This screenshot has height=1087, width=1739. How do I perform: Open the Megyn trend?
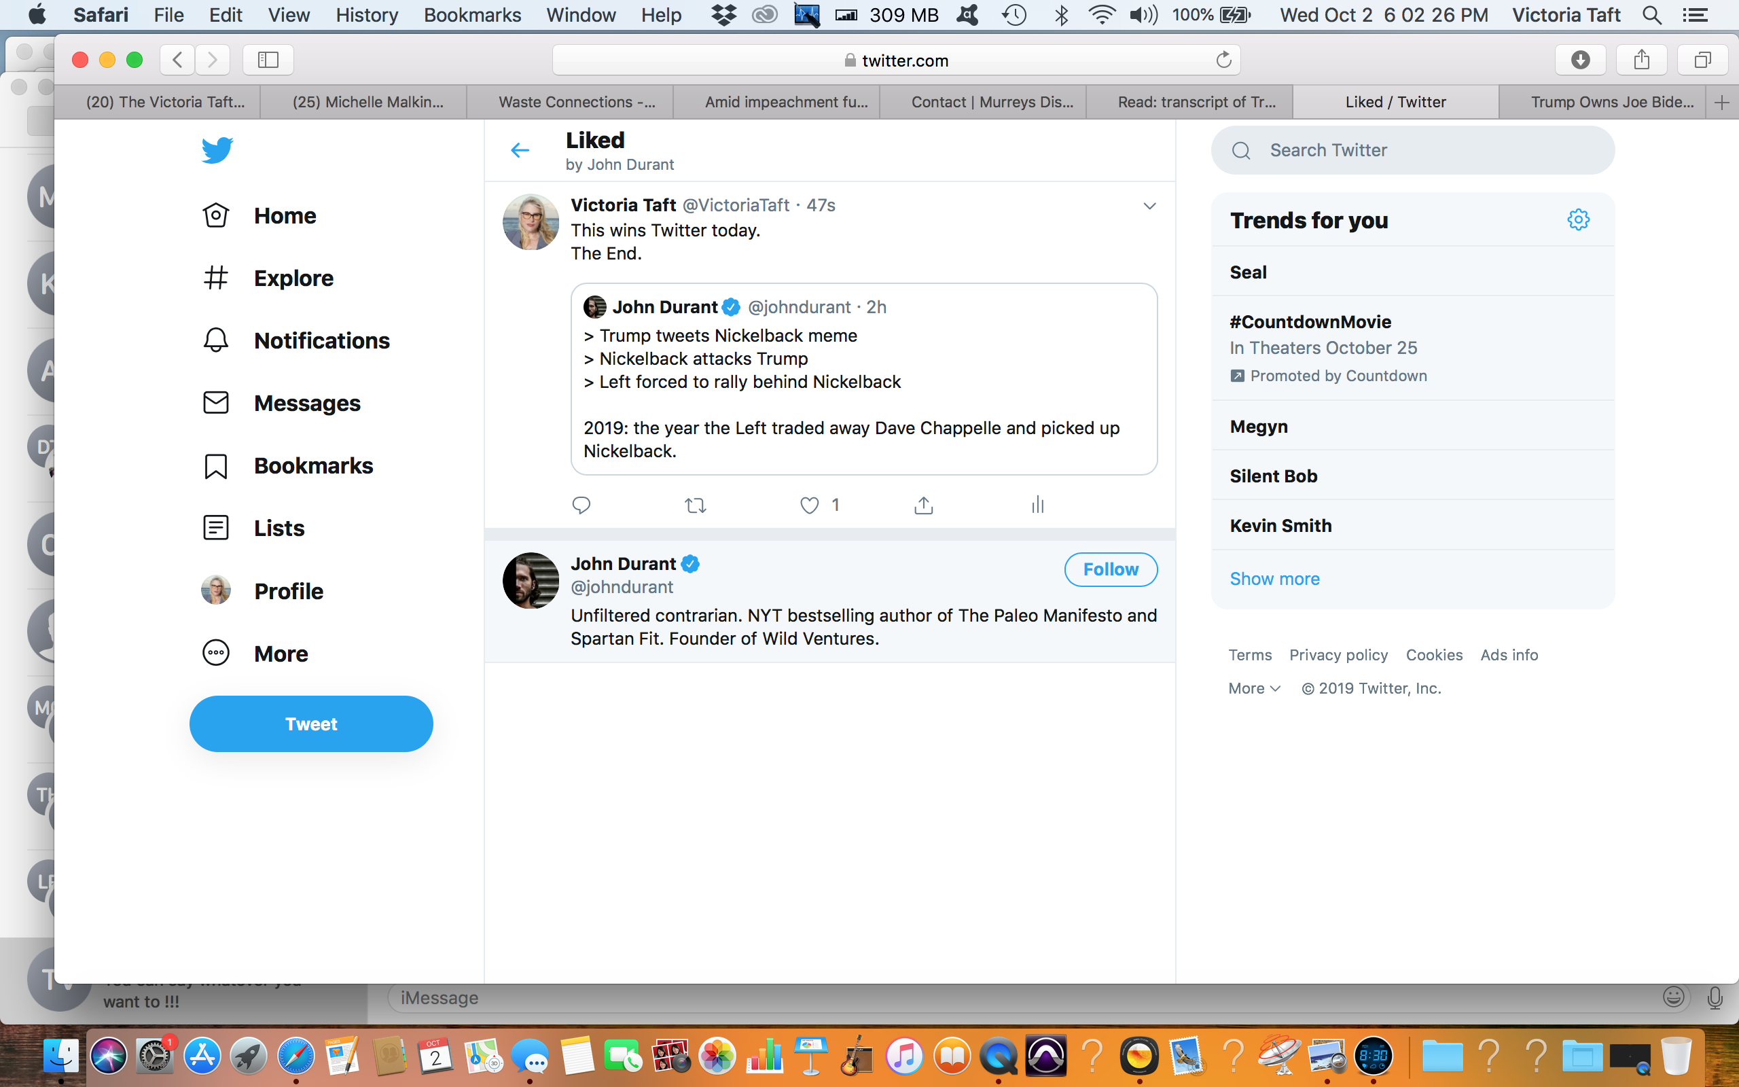click(x=1413, y=425)
